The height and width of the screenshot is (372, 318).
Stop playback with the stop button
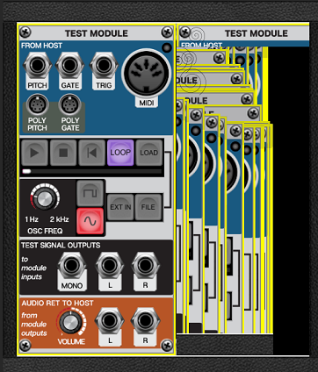63,153
